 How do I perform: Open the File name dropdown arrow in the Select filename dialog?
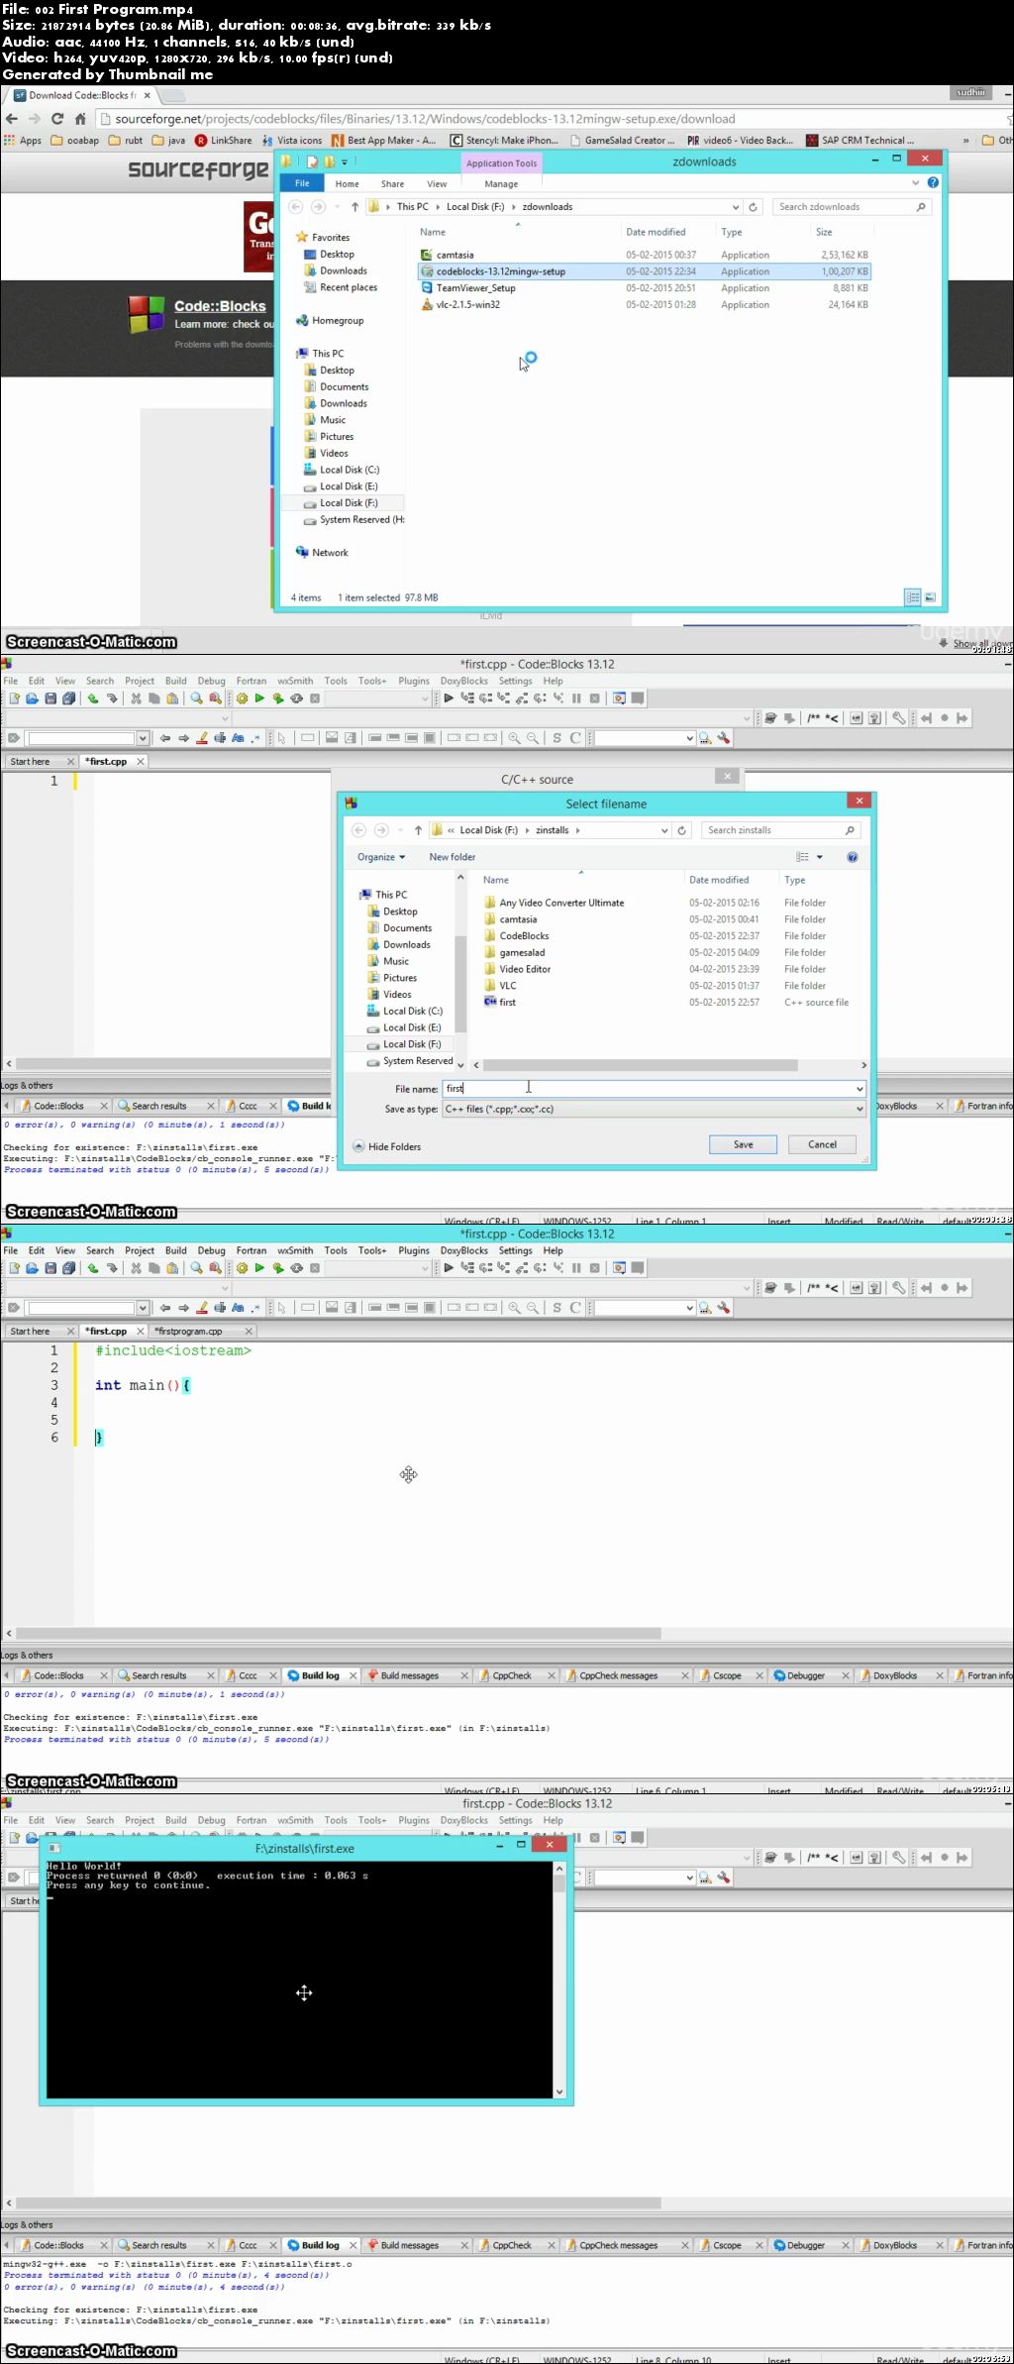tap(860, 1089)
